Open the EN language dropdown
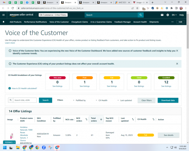 [174, 15]
